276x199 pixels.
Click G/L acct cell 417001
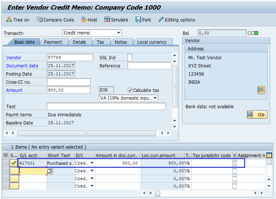pyautogui.click(x=33, y=163)
